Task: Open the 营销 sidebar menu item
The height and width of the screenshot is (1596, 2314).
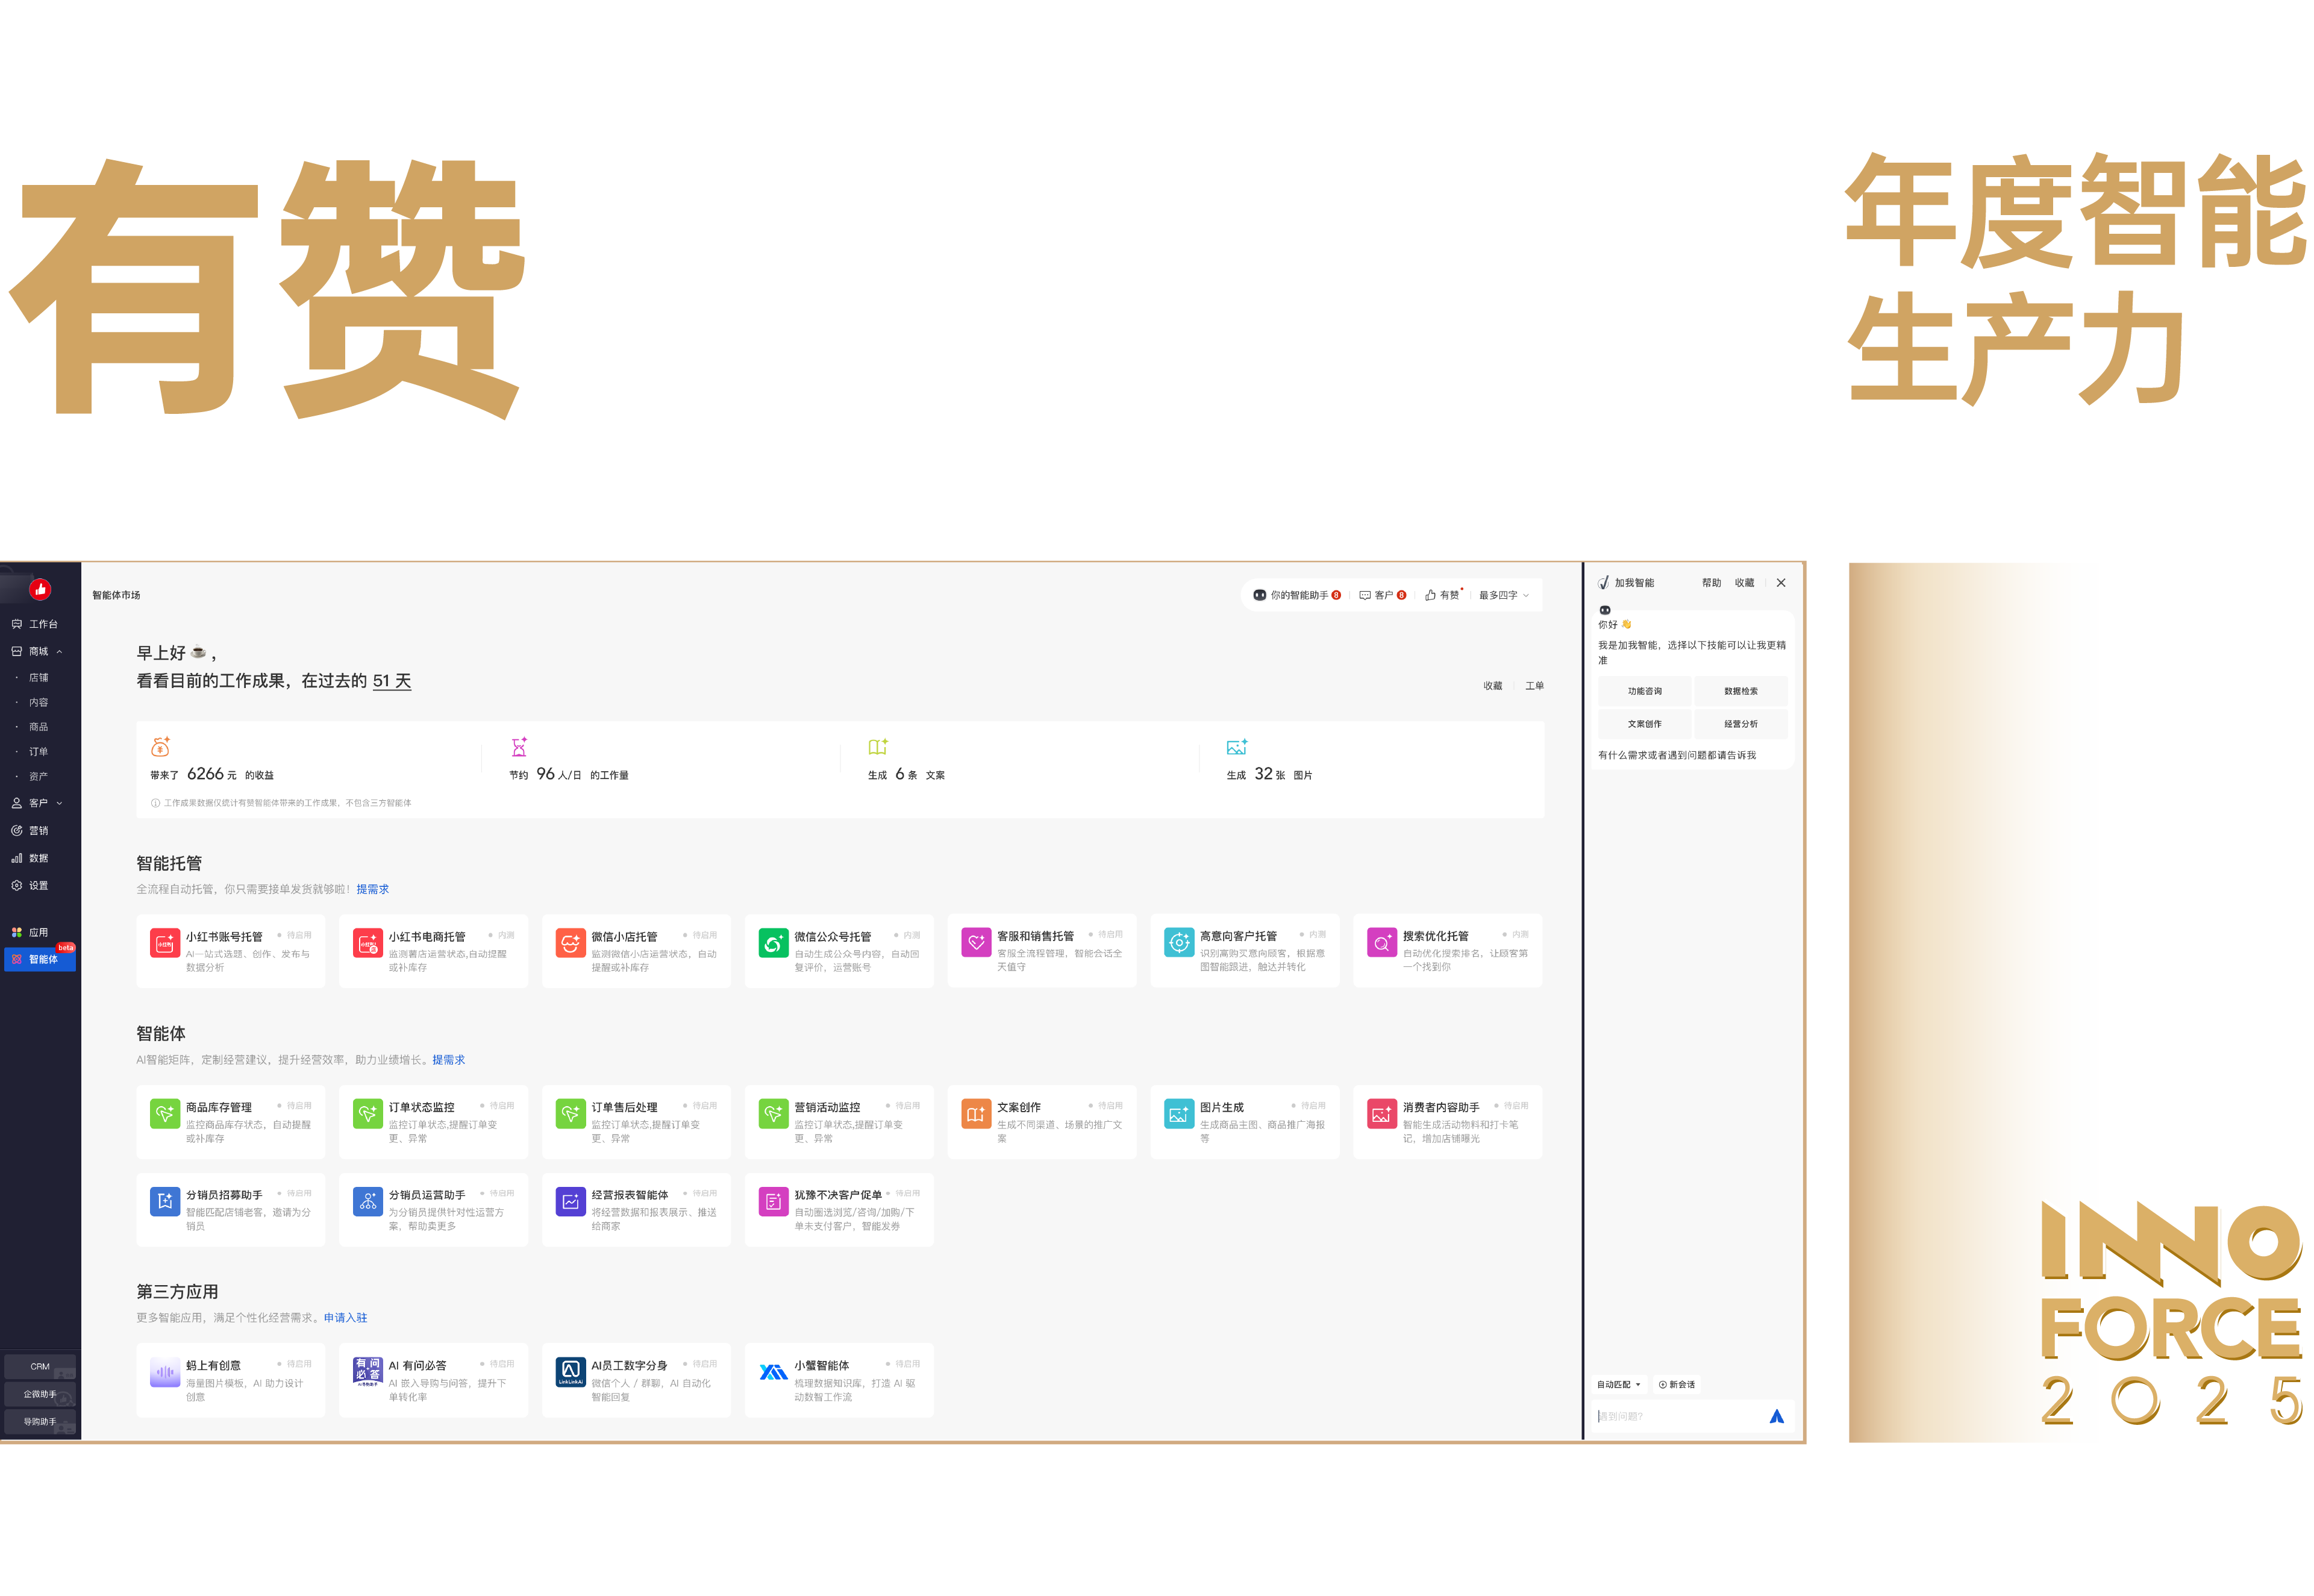Action: (x=38, y=830)
